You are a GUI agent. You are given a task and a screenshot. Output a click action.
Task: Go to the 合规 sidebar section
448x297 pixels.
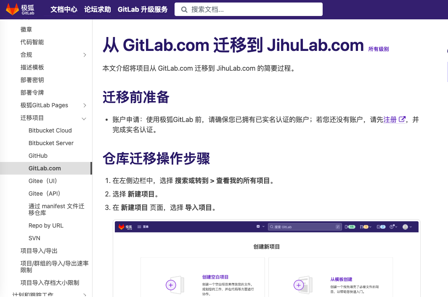click(26, 55)
